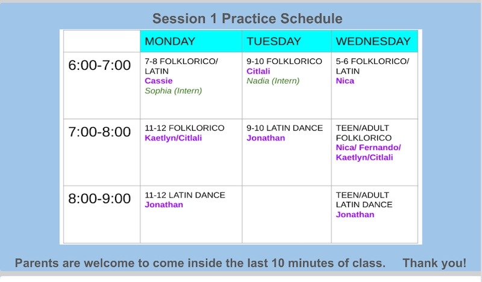
Task: Click Nica/ Fernando/ instructor line on Wednesday
Action: pos(368,148)
